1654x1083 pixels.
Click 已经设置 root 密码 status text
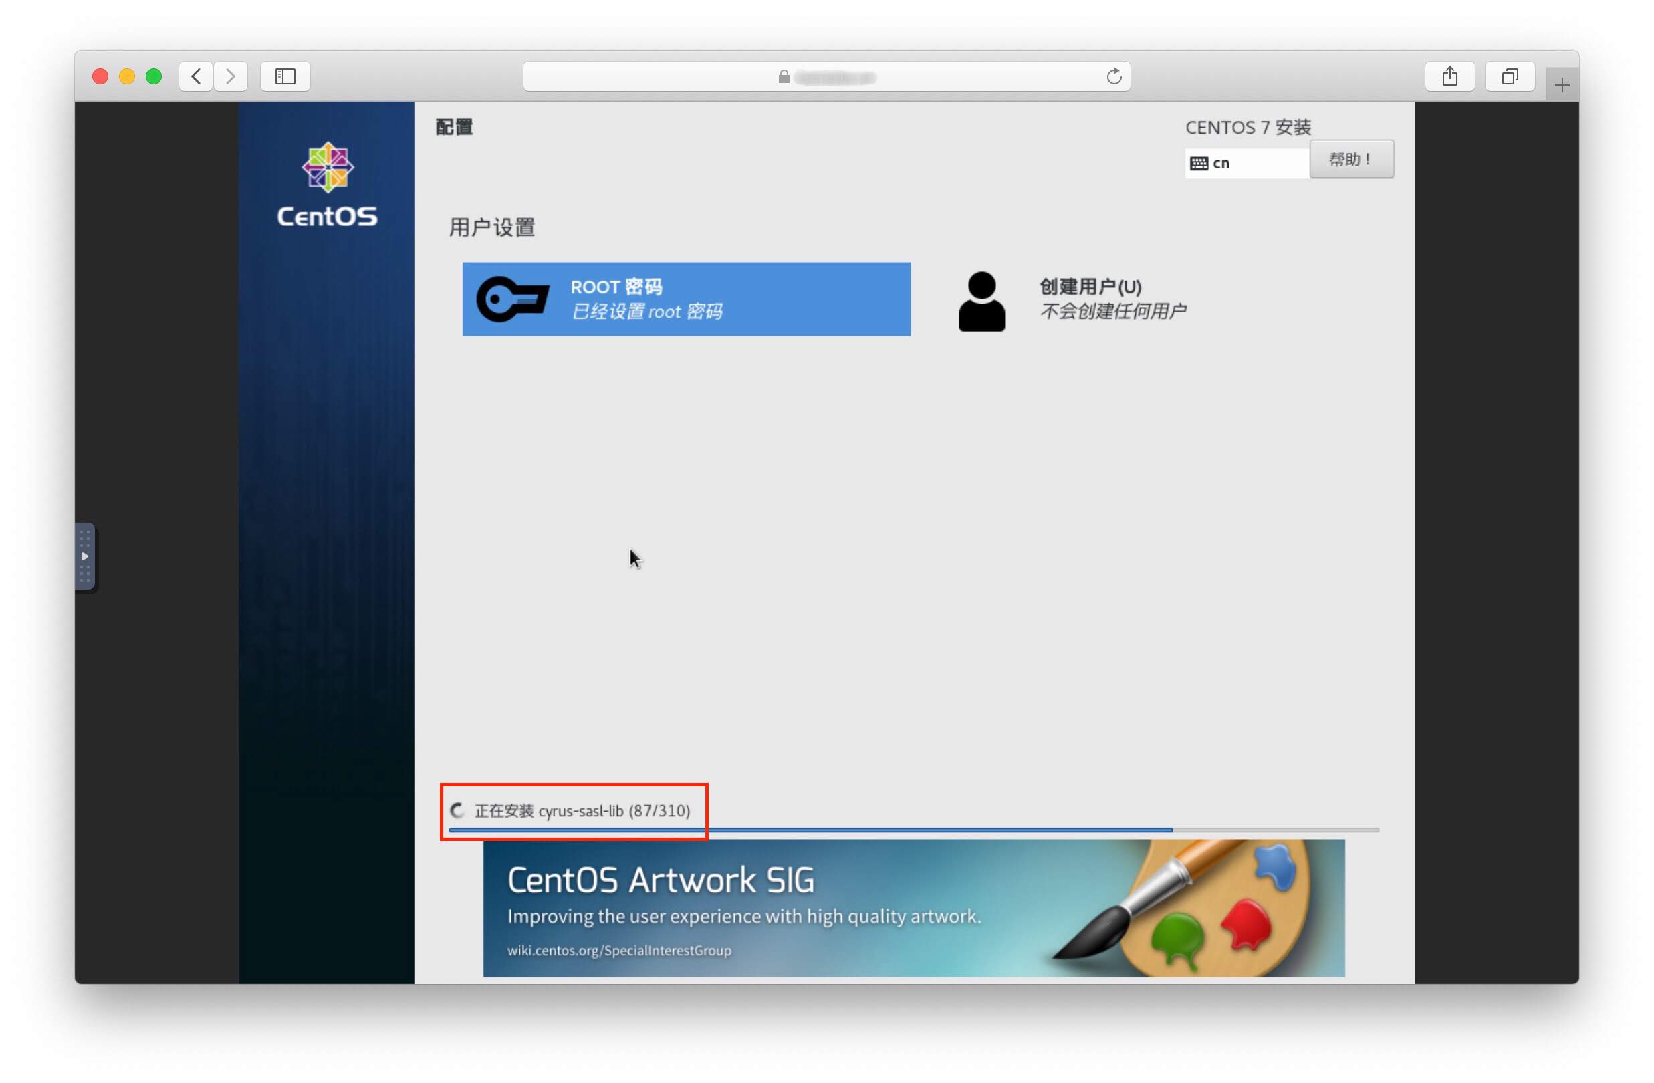[646, 312]
